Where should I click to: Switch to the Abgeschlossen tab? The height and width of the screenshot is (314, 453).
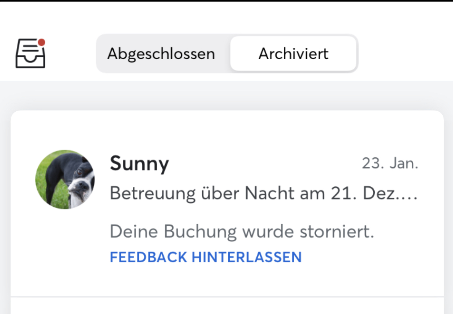161,54
